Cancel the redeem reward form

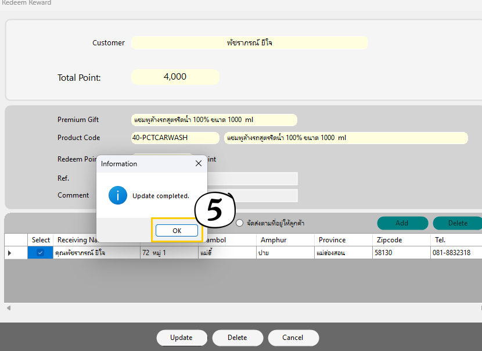[x=293, y=338]
